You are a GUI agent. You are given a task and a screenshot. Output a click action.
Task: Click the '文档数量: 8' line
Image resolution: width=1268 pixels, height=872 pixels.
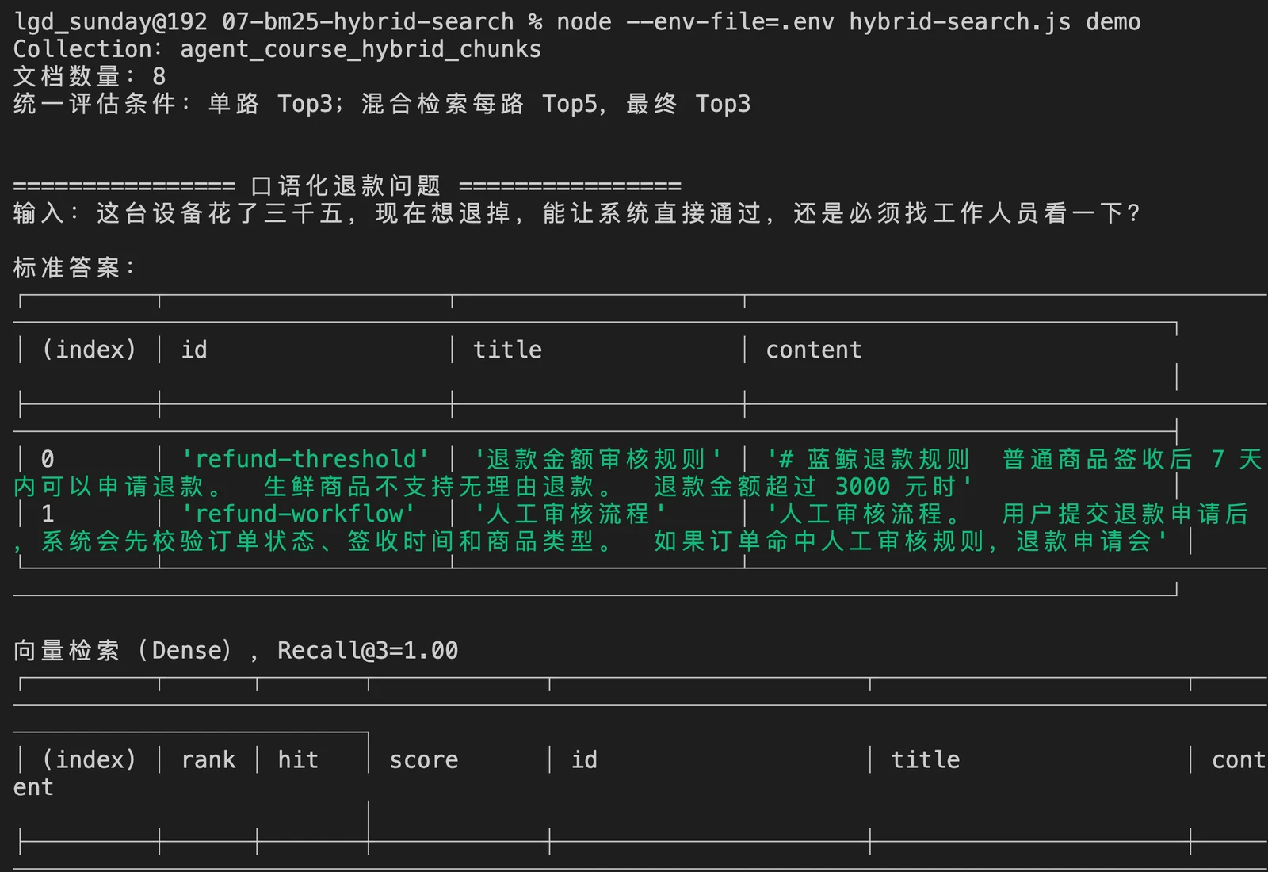pyautogui.click(x=90, y=76)
